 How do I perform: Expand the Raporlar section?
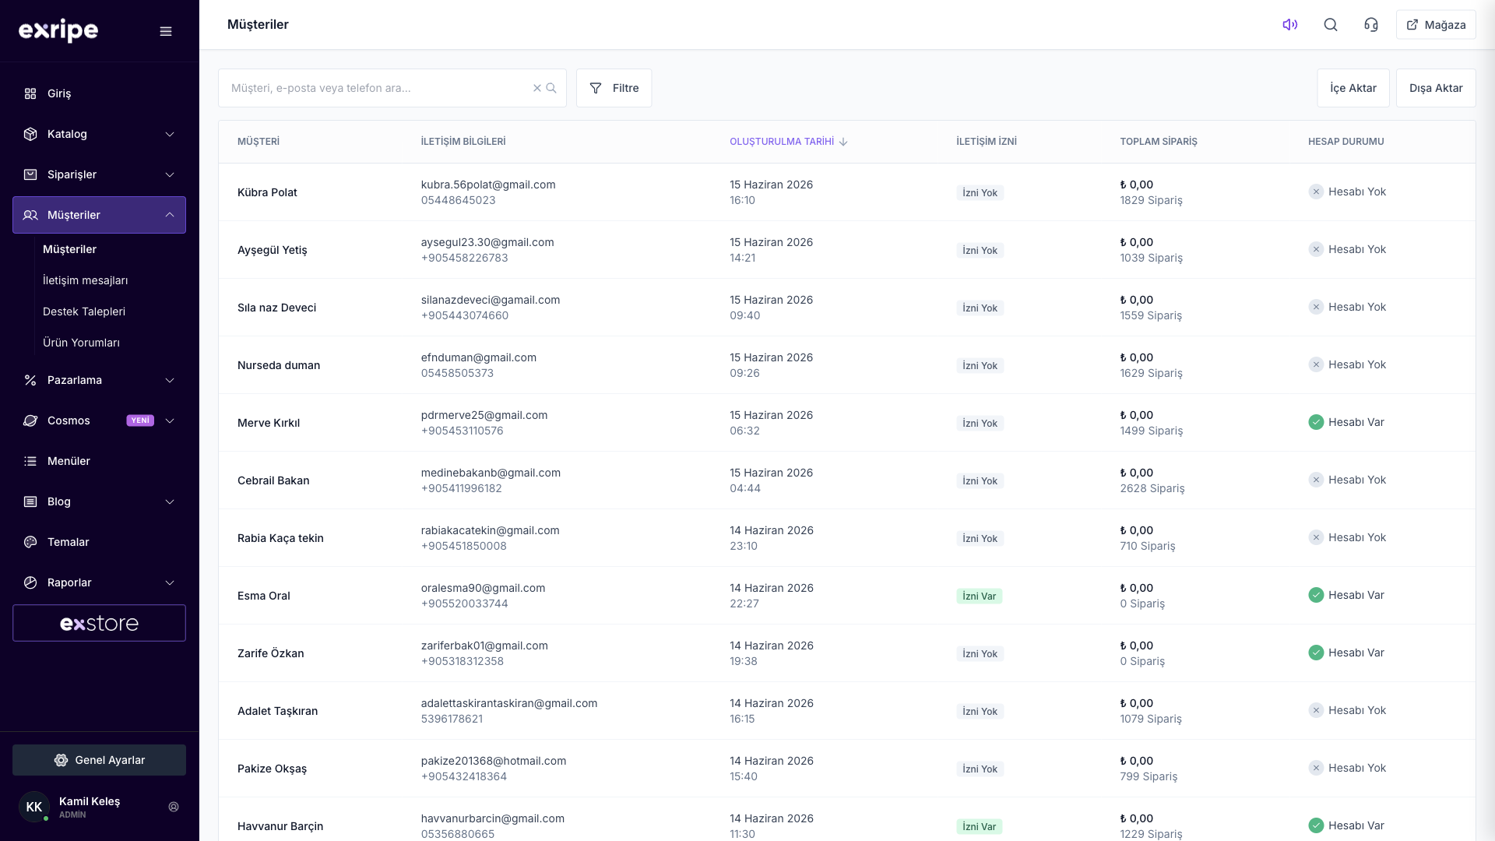click(99, 582)
